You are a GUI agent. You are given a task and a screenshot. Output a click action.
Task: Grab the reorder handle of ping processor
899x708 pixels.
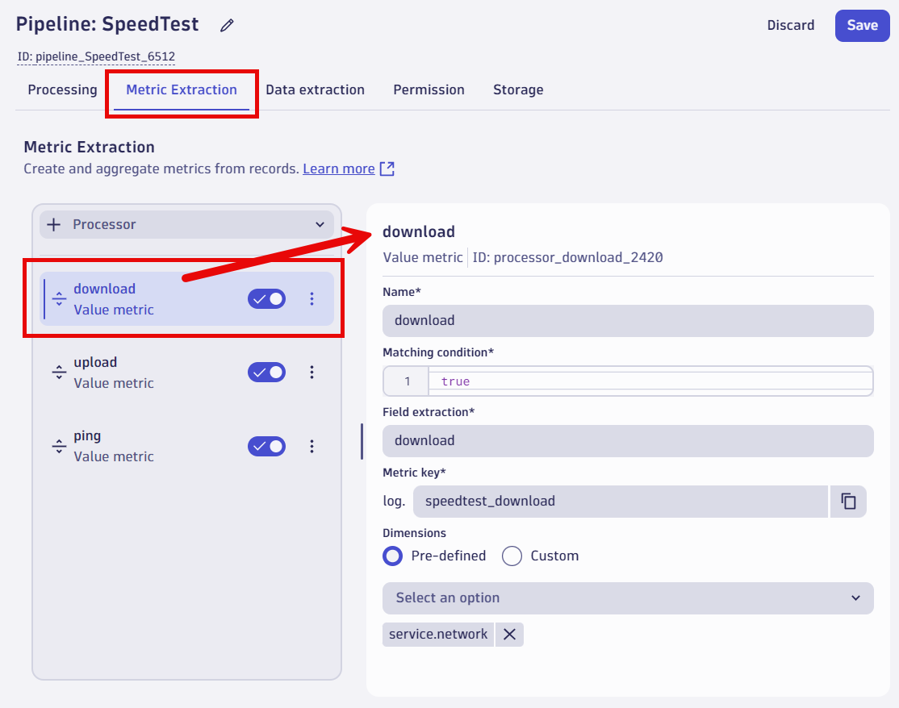tap(59, 446)
